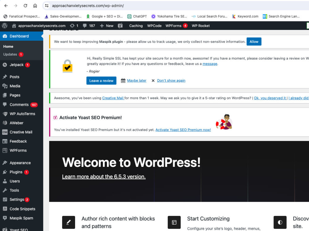Click New in the admin bar
This screenshot has height=231, width=309.
click(107, 26)
